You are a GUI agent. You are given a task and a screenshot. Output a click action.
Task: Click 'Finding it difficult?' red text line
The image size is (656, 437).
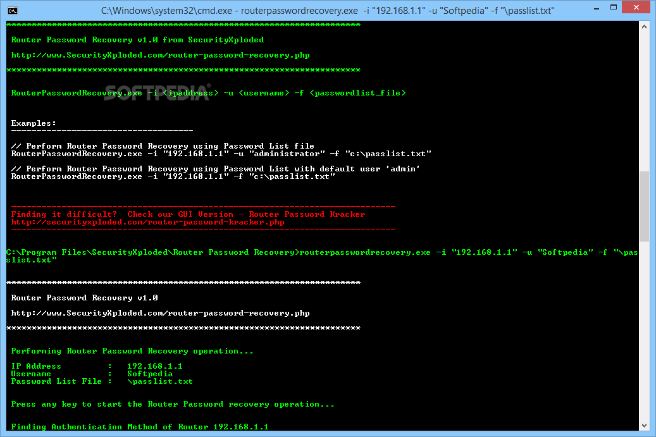point(188,214)
